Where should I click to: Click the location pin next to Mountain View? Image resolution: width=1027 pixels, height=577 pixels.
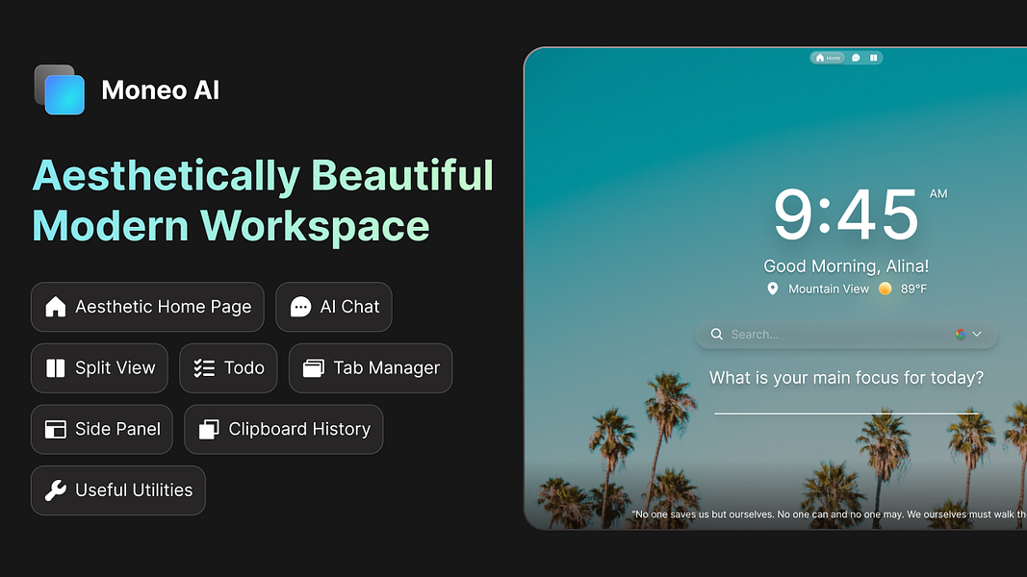(773, 288)
